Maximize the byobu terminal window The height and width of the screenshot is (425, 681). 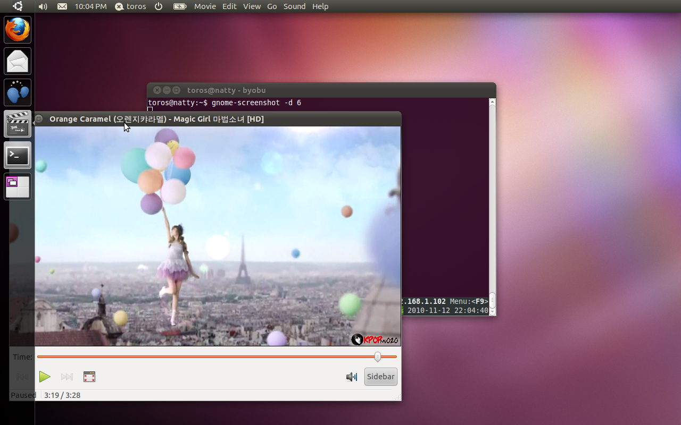(x=177, y=90)
